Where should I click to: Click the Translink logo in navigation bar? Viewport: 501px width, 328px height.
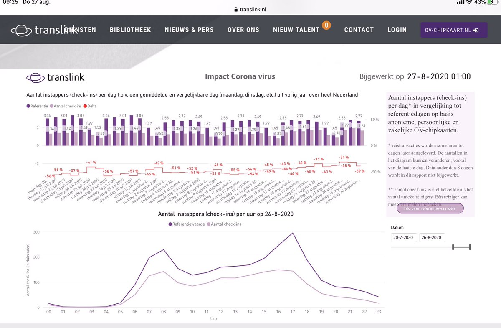coord(44,30)
